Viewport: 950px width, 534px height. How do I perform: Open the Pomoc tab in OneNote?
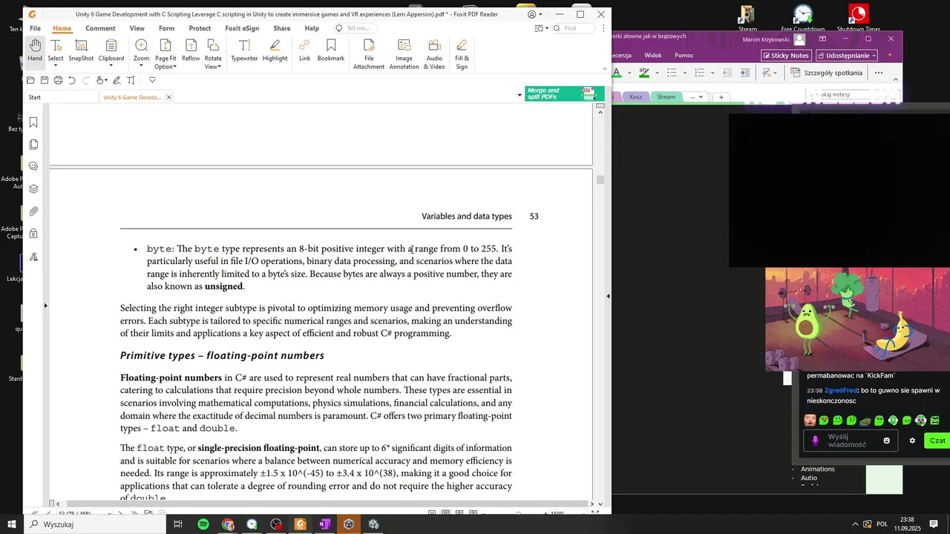684,56
